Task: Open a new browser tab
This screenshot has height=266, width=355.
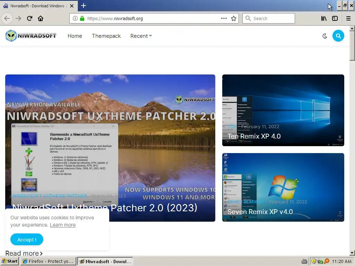Action: (84, 6)
